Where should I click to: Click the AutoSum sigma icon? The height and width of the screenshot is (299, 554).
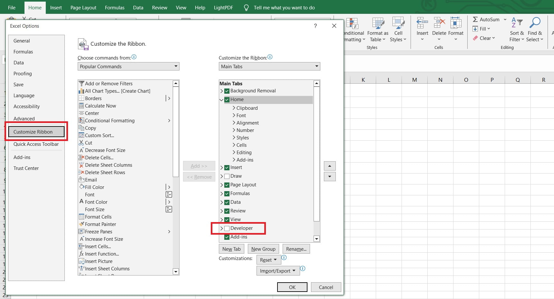click(x=475, y=19)
